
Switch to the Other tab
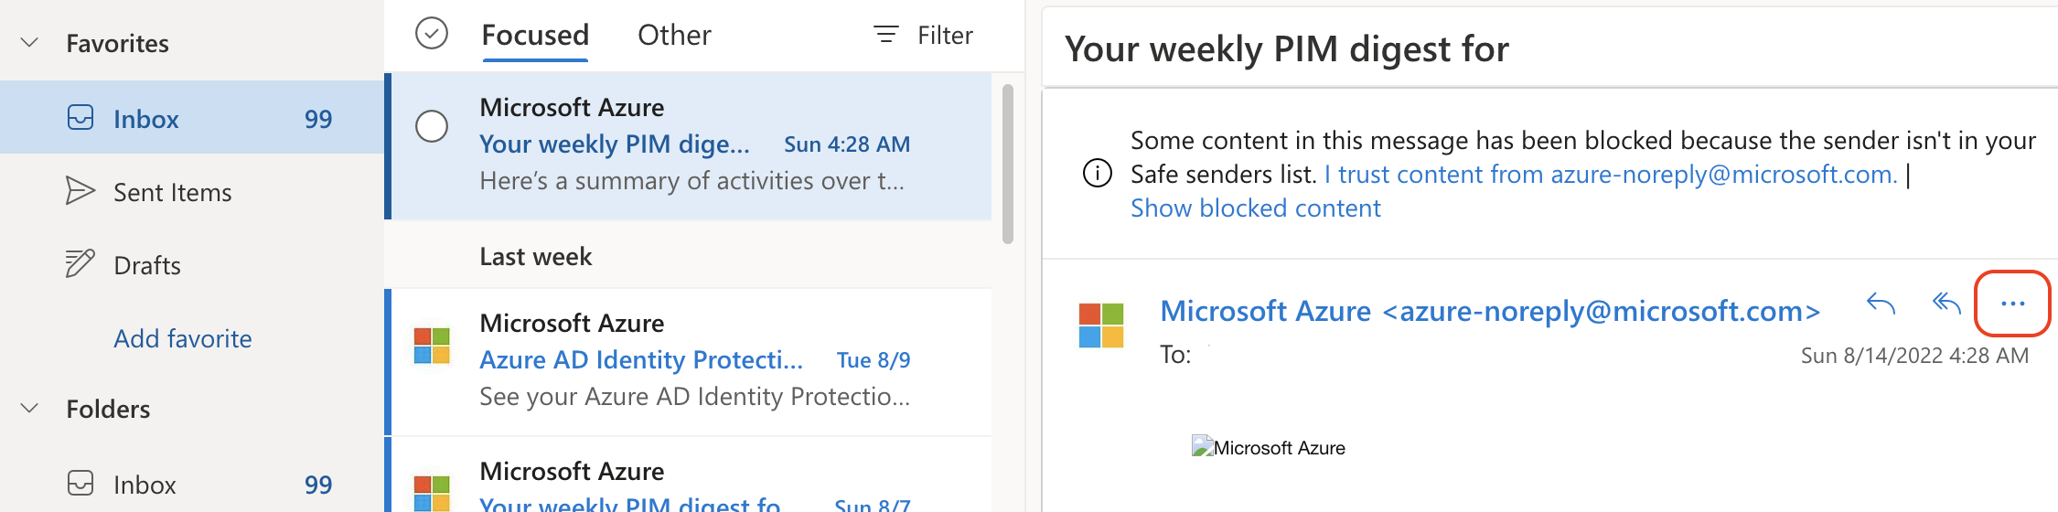point(674,35)
